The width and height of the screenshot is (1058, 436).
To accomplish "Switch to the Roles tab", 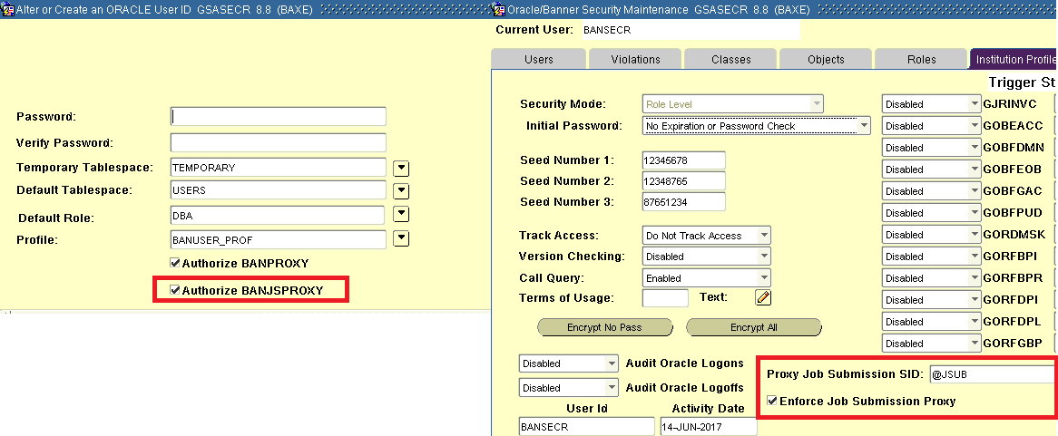I will [921, 59].
